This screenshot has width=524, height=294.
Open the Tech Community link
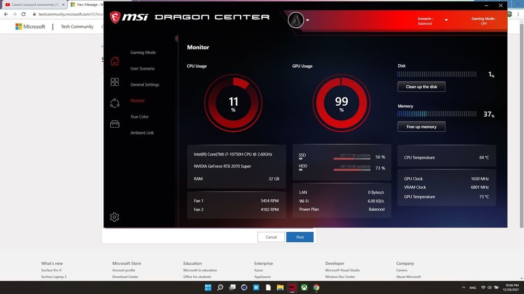pos(77,26)
